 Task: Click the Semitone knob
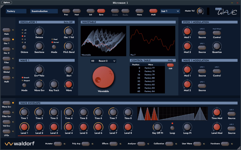39,46
